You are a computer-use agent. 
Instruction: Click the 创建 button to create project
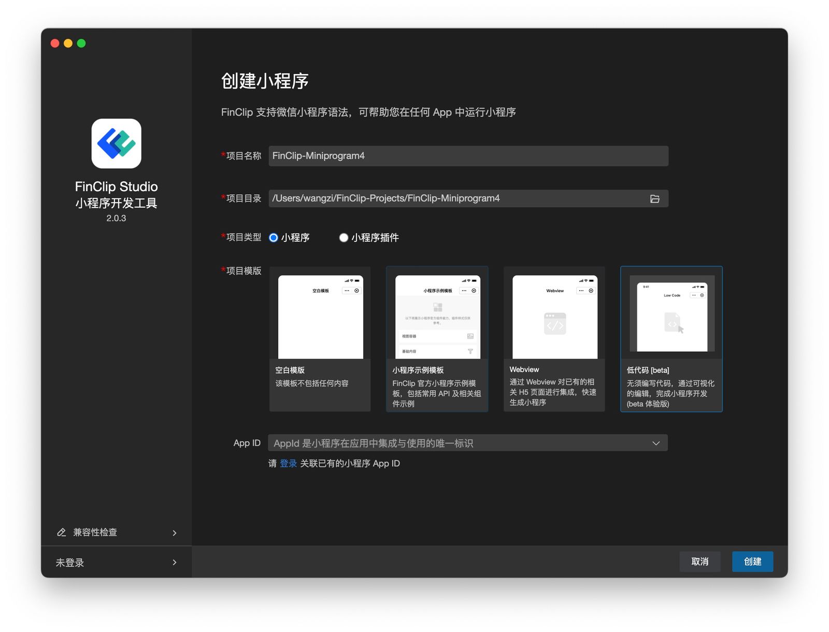pos(752,562)
